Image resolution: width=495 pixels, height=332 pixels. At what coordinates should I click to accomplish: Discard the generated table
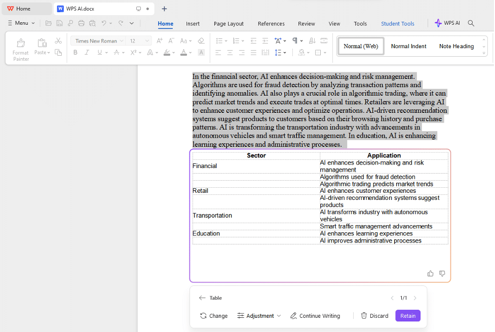[374, 315]
